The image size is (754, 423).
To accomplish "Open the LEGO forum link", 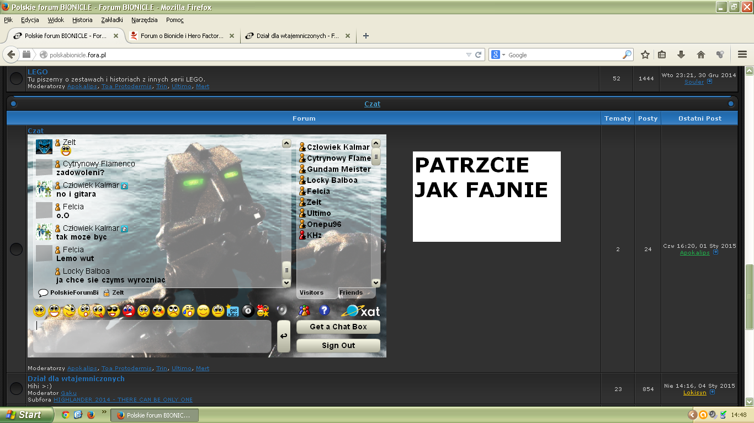I will pyautogui.click(x=38, y=72).
